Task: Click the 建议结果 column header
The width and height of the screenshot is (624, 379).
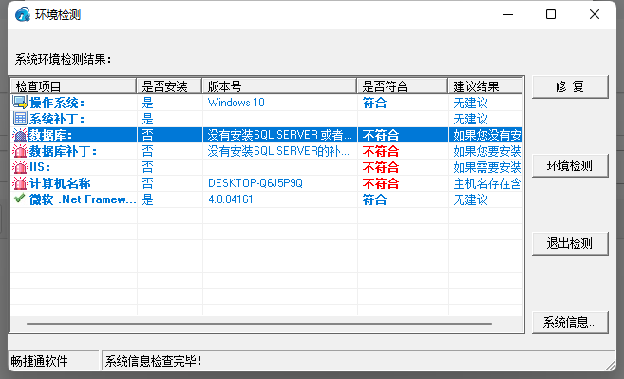Action: click(485, 86)
